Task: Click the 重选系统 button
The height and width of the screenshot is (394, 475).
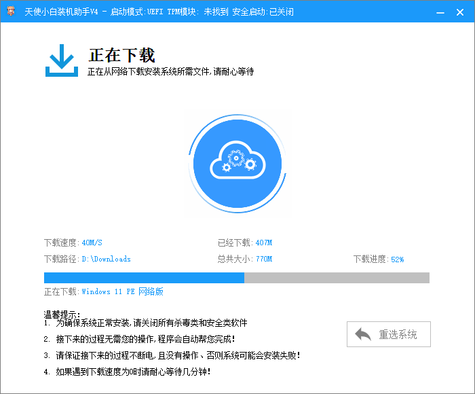Action: click(x=389, y=334)
